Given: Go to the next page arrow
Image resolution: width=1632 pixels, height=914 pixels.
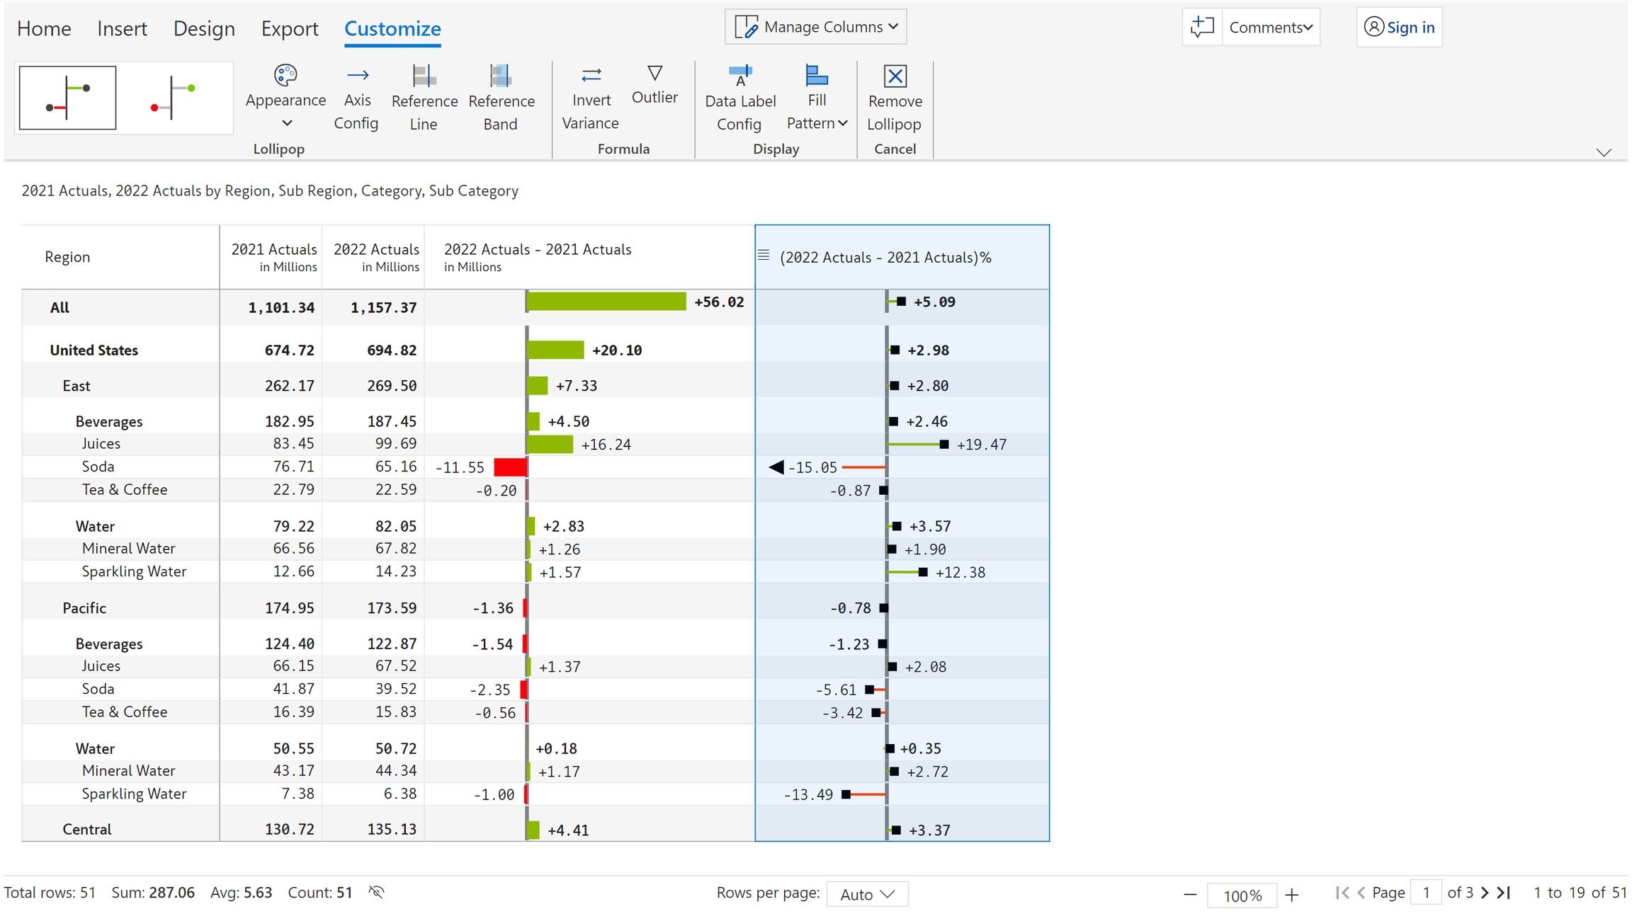Looking at the screenshot, I should (x=1485, y=893).
